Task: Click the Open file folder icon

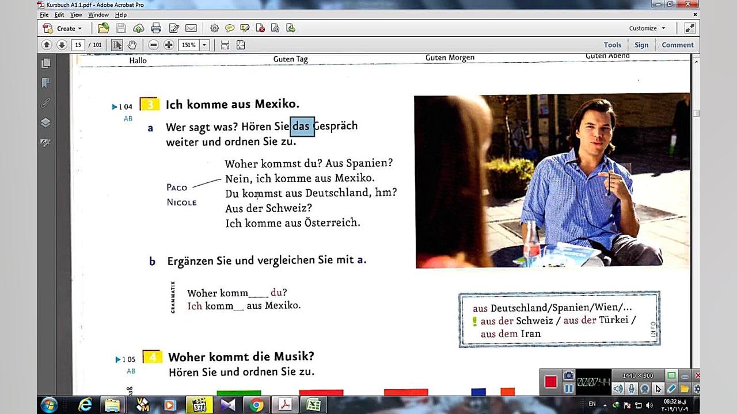Action: point(104,28)
